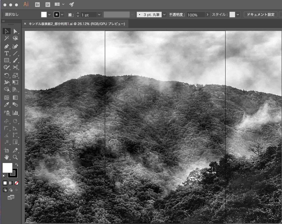Choose the Line Segment tool

coord(15,53)
